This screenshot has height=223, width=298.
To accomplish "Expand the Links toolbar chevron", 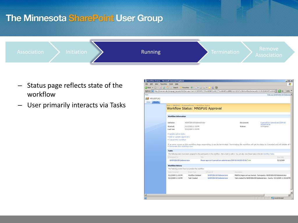I will point(292,91).
